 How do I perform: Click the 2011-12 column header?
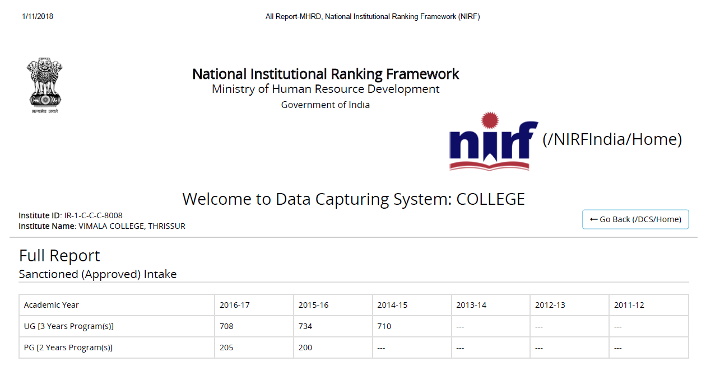pos(629,305)
